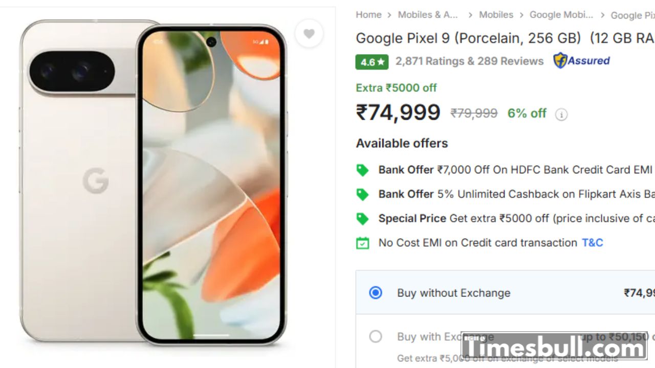Click chevron after Mobiles & A... in breadcrumb
655x368 pixels.
470,15
